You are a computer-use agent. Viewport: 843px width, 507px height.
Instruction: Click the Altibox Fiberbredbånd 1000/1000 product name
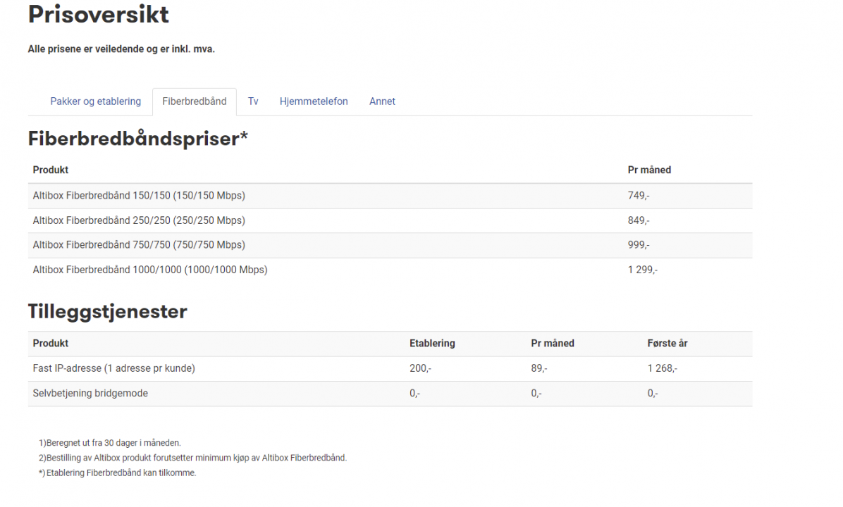(x=150, y=270)
